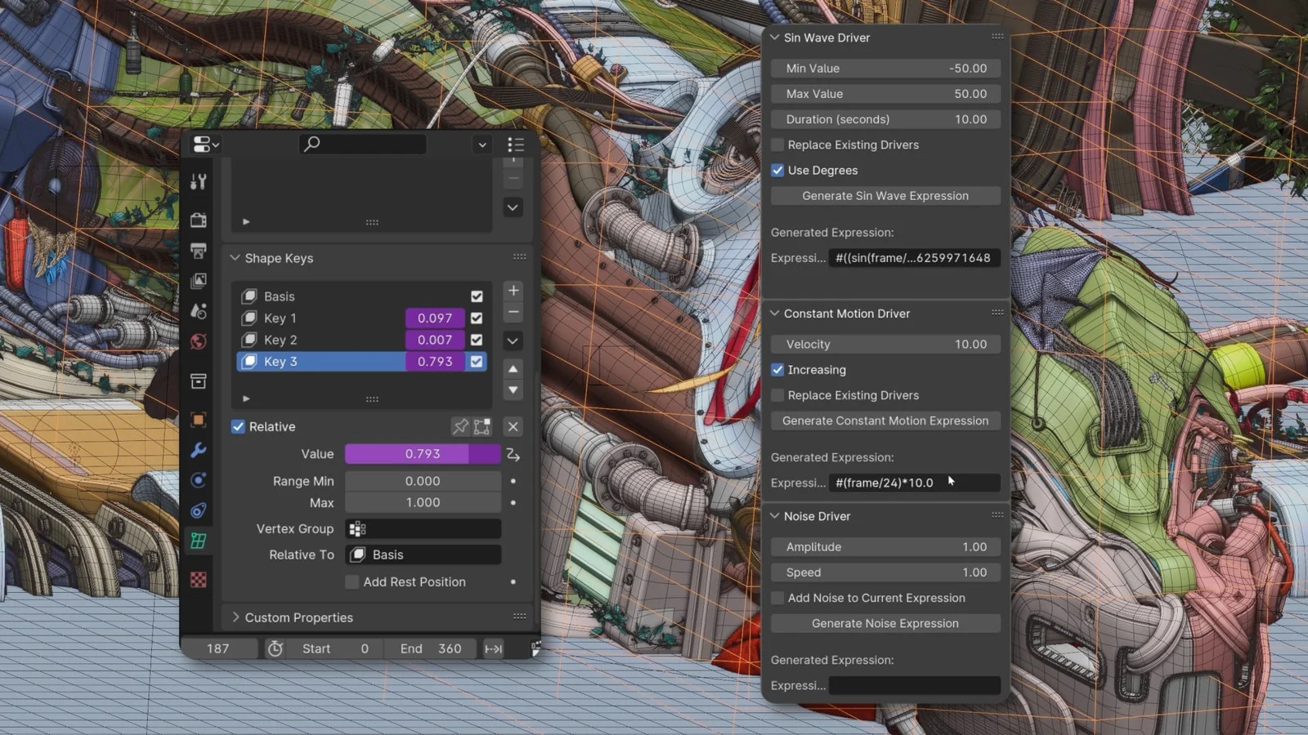The height and width of the screenshot is (735, 1308).
Task: Open the Output properties tab
Action: click(x=199, y=251)
